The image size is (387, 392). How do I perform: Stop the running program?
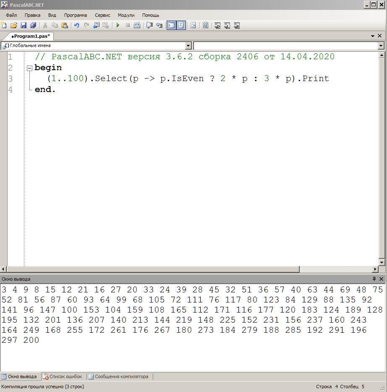[x=128, y=25]
